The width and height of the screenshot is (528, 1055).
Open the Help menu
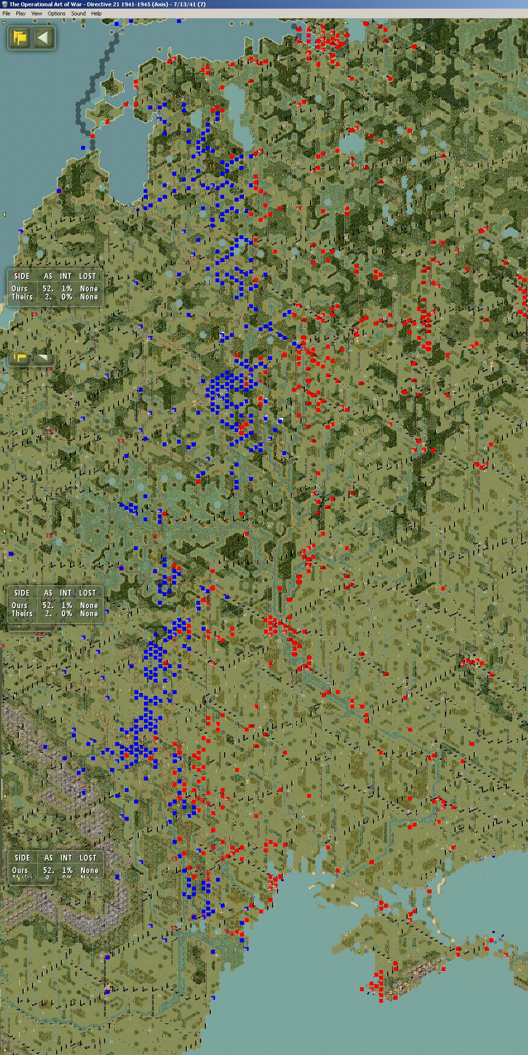[96, 13]
